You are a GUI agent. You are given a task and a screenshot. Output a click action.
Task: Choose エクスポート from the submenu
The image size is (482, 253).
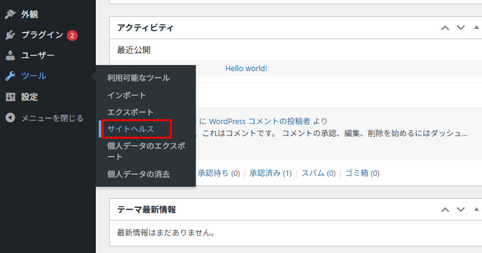(x=130, y=112)
